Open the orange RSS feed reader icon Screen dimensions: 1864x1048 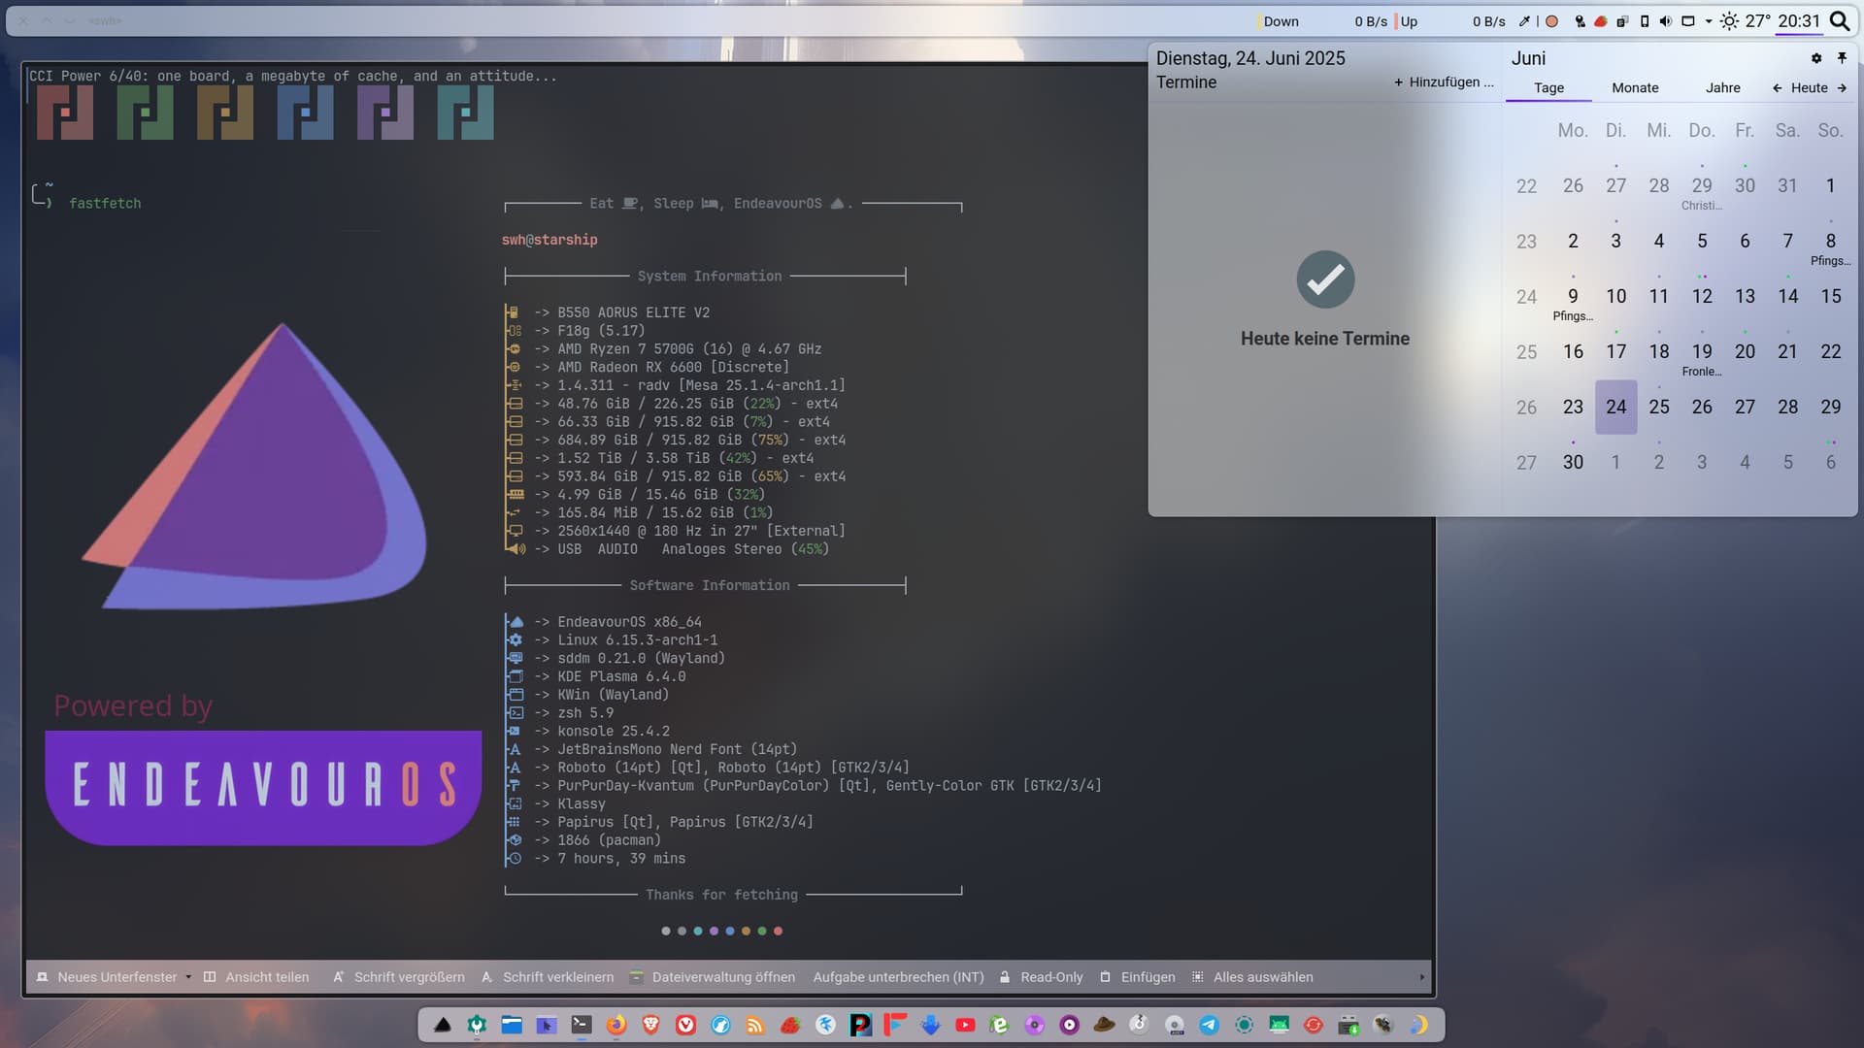754,1025
